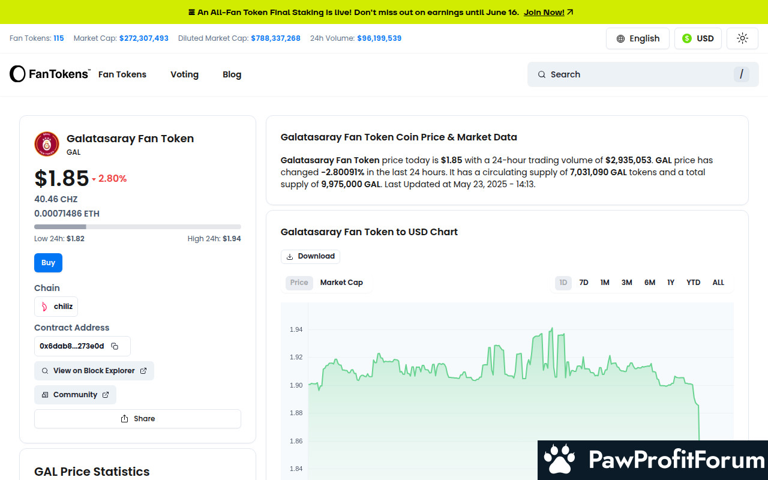Open the Blog menu item
Image resolution: width=768 pixels, height=480 pixels.
232,74
